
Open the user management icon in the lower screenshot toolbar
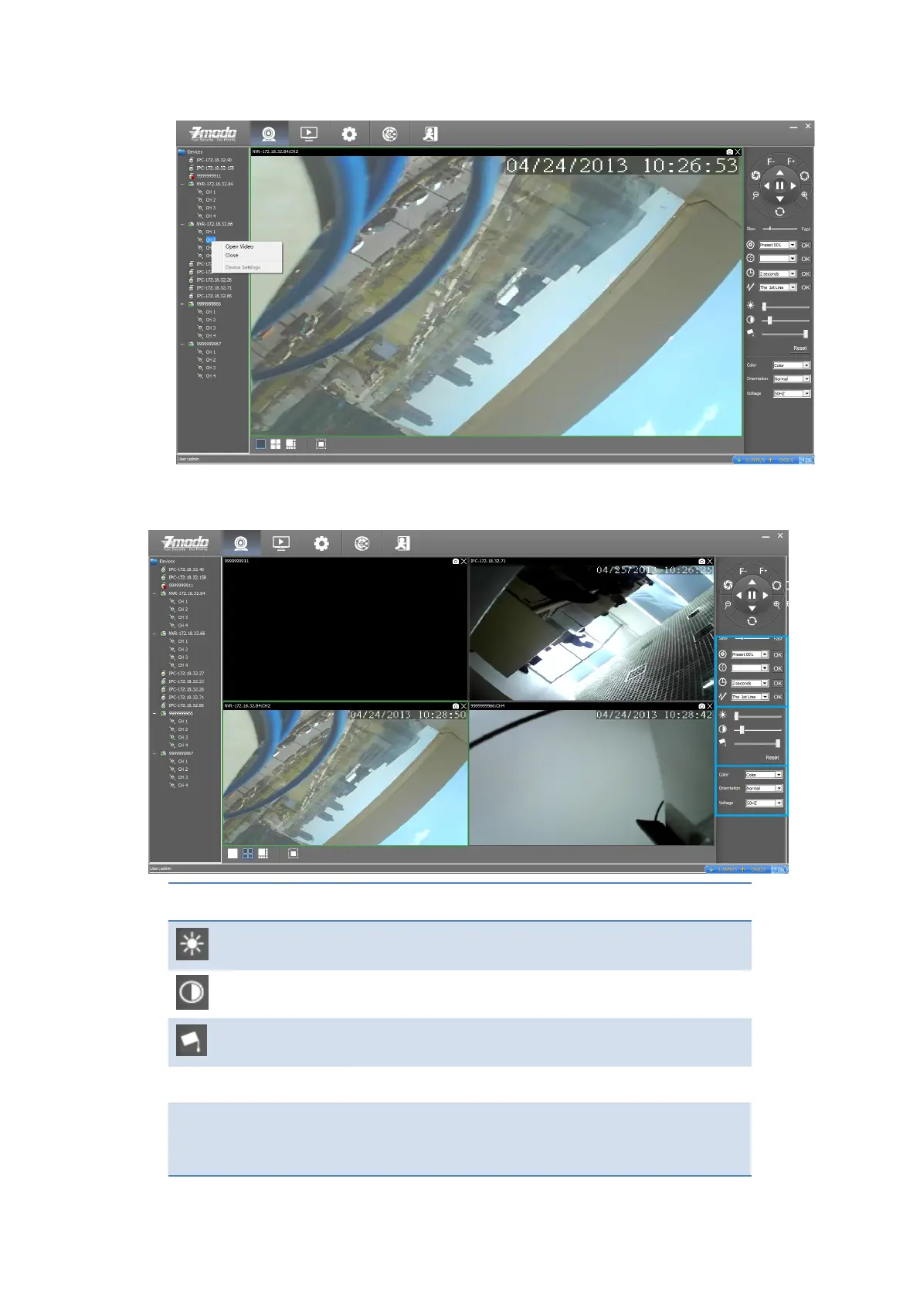click(402, 543)
